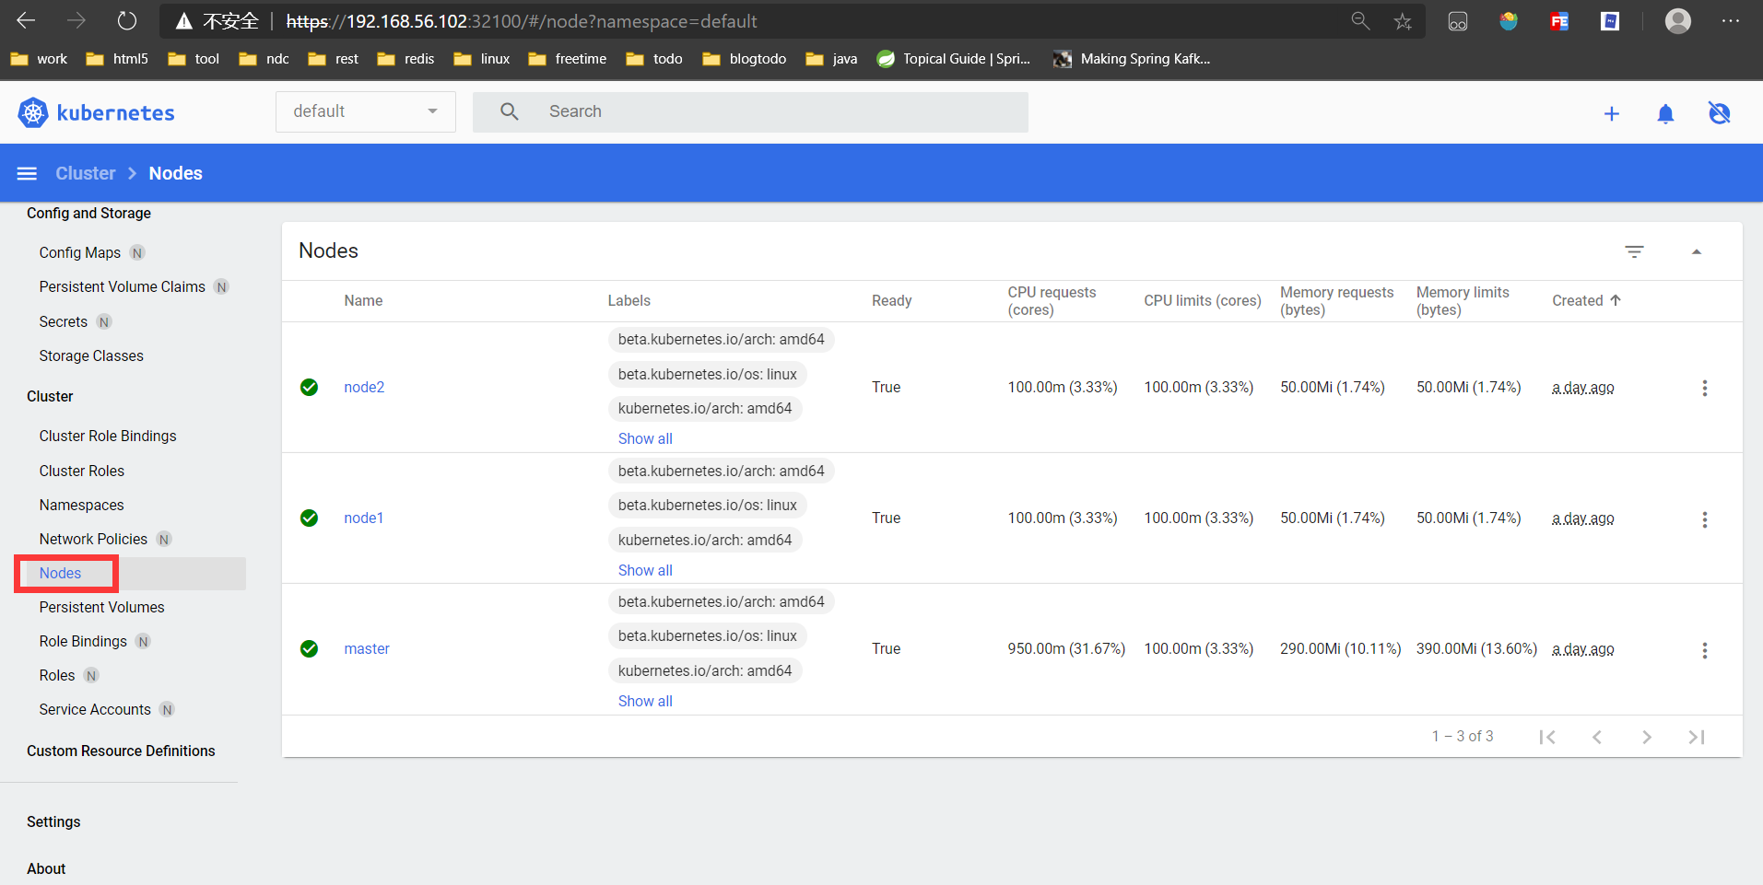Open the blogtodo bookmarks folder

[x=745, y=59]
